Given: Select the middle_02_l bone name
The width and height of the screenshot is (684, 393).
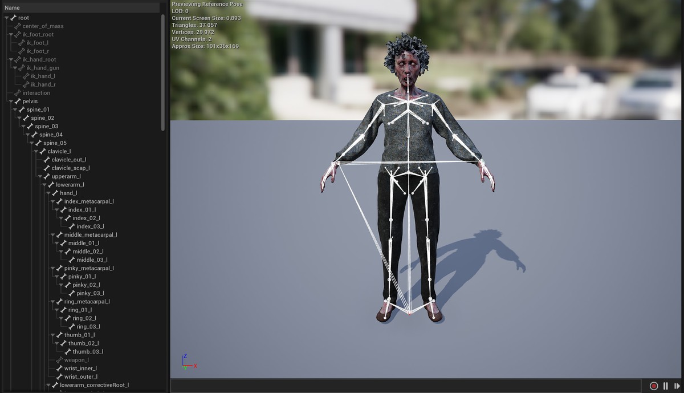Looking at the screenshot, I should point(88,252).
